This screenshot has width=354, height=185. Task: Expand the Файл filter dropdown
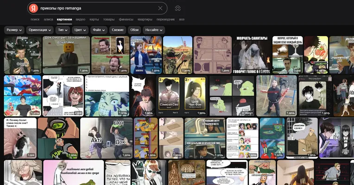(99, 30)
